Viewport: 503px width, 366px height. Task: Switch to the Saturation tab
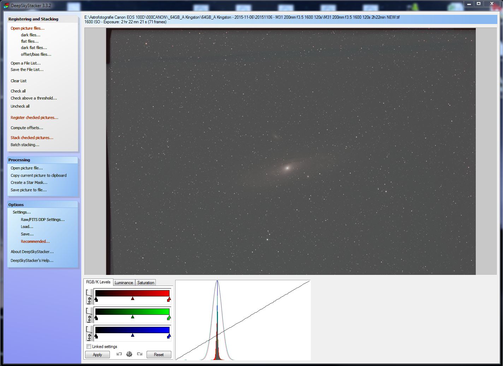[x=145, y=282]
